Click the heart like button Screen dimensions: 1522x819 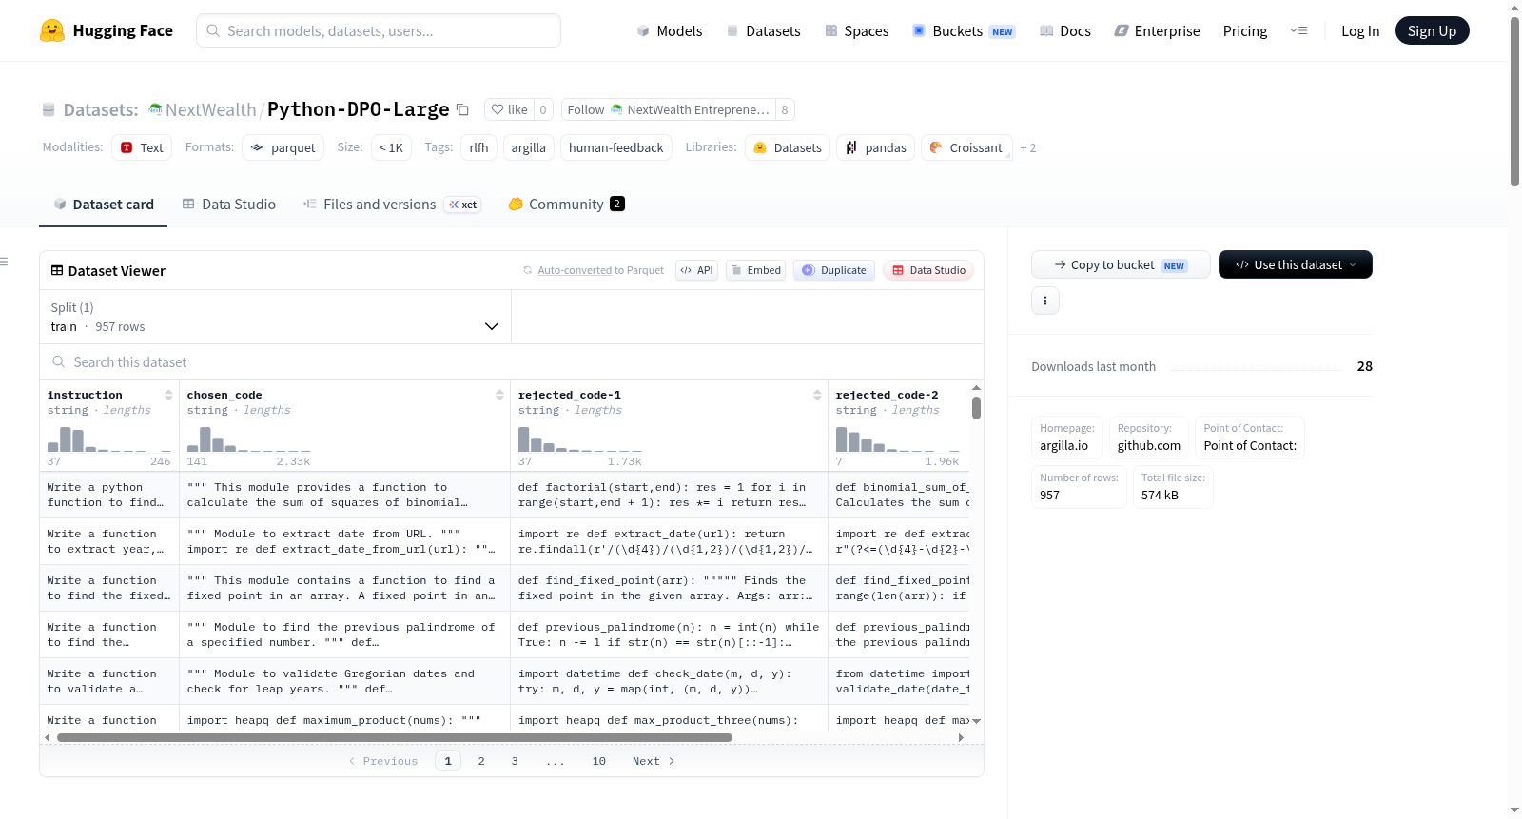[510, 109]
